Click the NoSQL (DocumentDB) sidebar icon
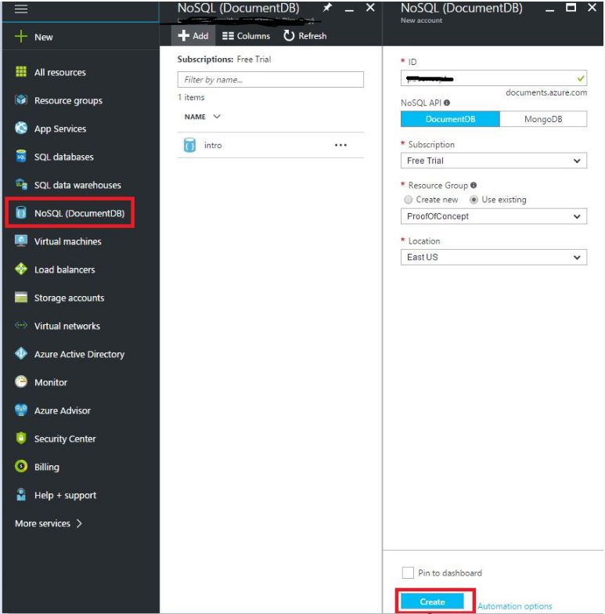The image size is (605, 614). [x=20, y=213]
